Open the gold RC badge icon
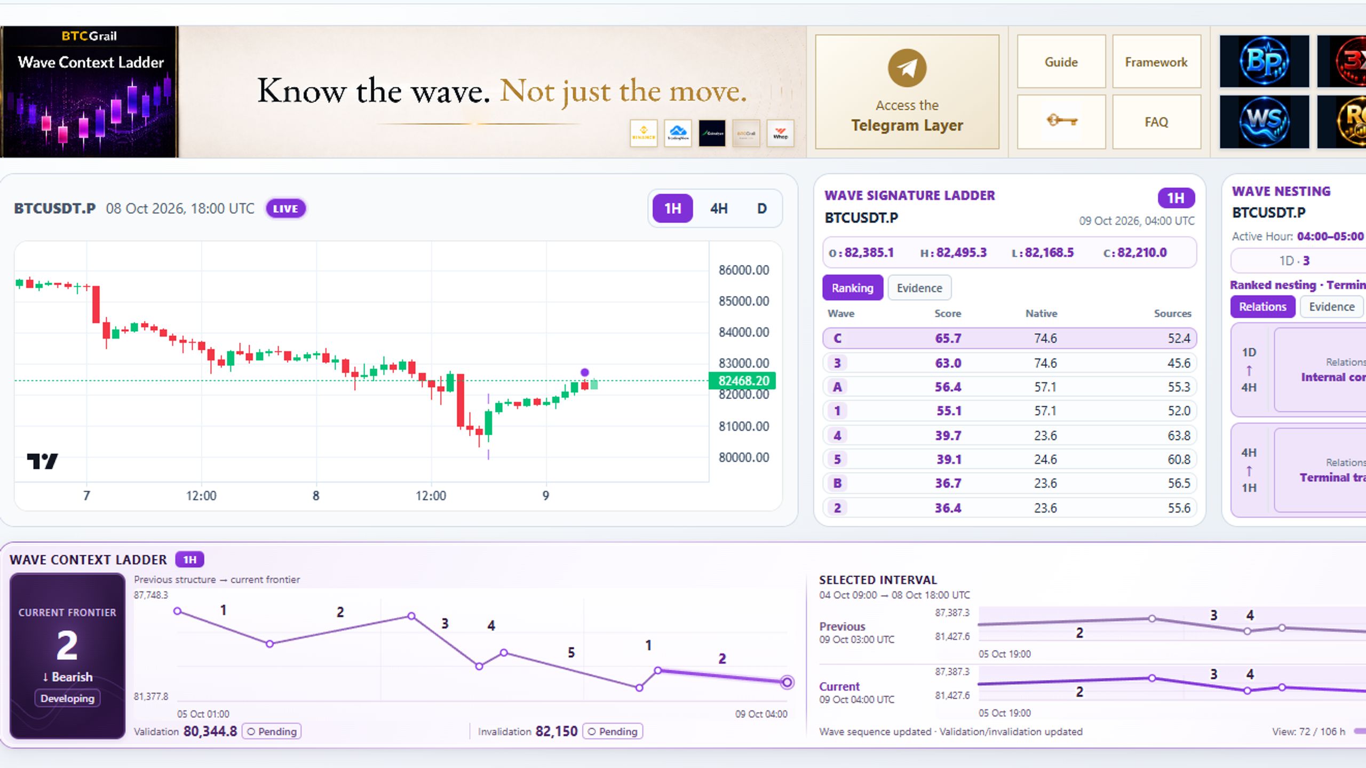Image resolution: width=1366 pixels, height=768 pixels. point(1341,122)
